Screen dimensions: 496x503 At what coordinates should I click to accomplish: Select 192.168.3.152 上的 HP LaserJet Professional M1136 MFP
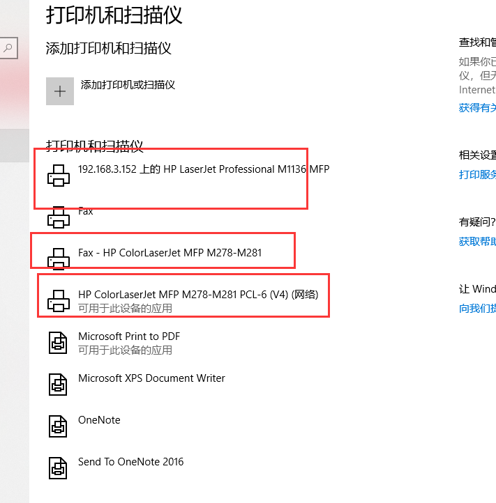(204, 169)
